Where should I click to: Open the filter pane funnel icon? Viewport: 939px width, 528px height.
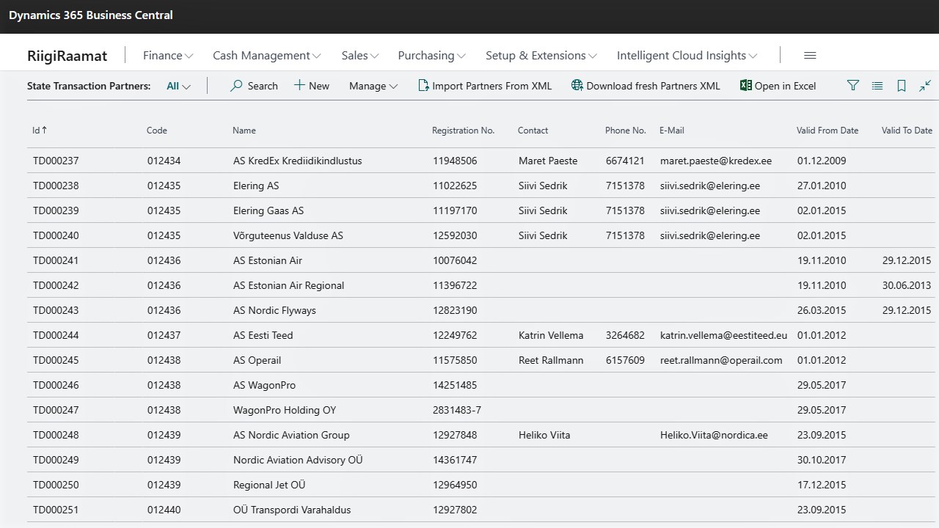point(852,86)
